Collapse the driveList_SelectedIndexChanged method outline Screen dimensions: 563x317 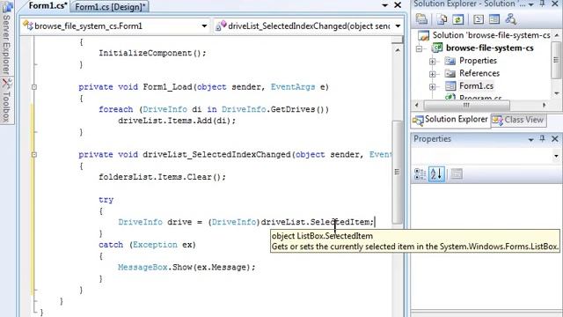34,155
